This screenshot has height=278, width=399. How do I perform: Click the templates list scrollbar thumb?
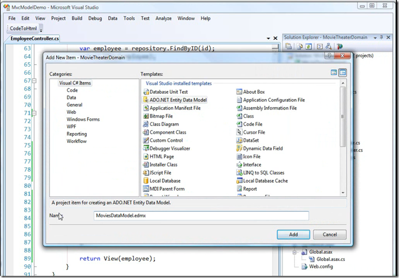click(342, 116)
